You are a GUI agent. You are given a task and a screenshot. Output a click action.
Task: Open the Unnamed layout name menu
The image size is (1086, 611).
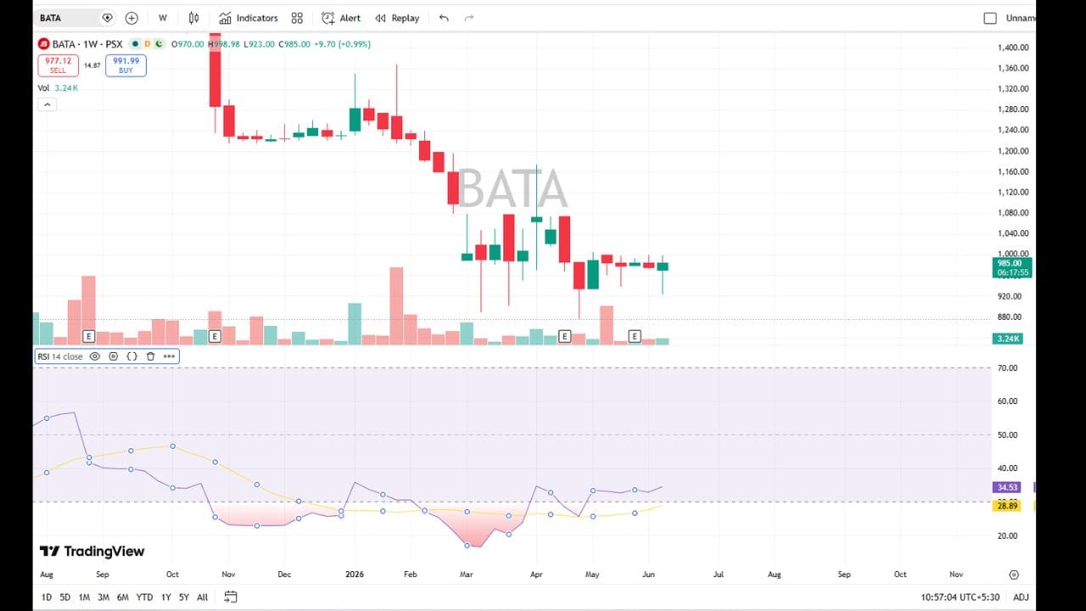[x=1020, y=18]
